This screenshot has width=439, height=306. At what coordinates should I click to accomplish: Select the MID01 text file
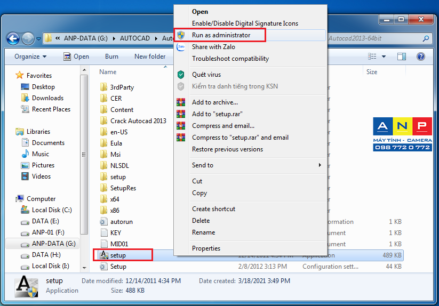point(114,244)
